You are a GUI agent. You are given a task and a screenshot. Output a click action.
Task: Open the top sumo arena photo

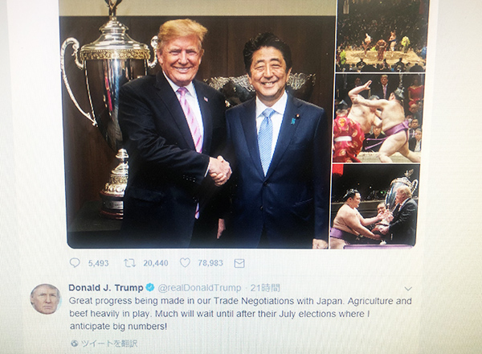pyautogui.click(x=382, y=35)
